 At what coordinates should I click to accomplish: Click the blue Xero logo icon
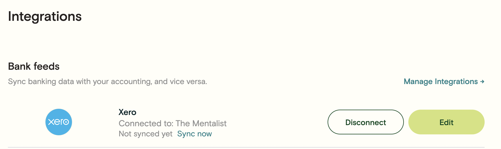pyautogui.click(x=59, y=122)
